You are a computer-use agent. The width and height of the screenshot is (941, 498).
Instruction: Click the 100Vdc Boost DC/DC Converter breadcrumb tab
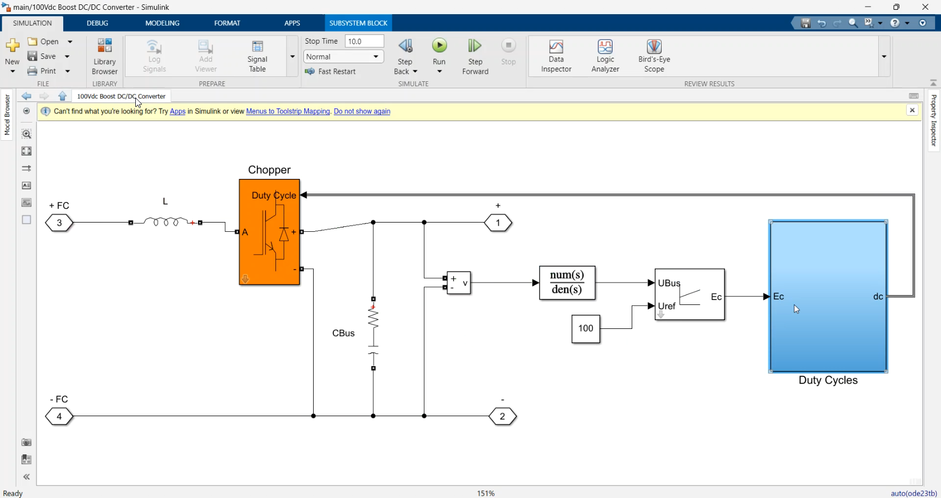121,96
